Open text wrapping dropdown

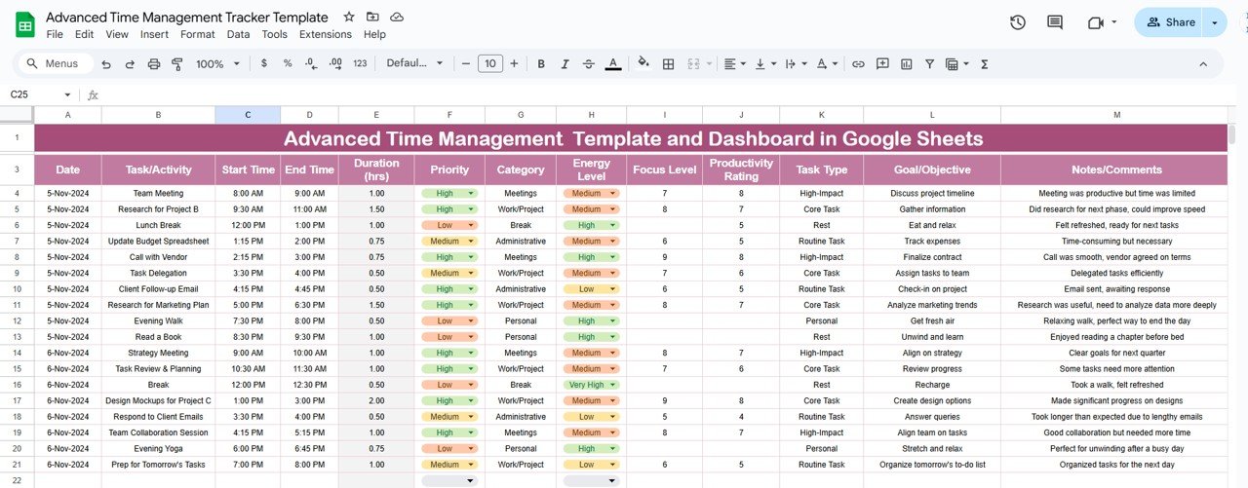pyautogui.click(x=795, y=64)
